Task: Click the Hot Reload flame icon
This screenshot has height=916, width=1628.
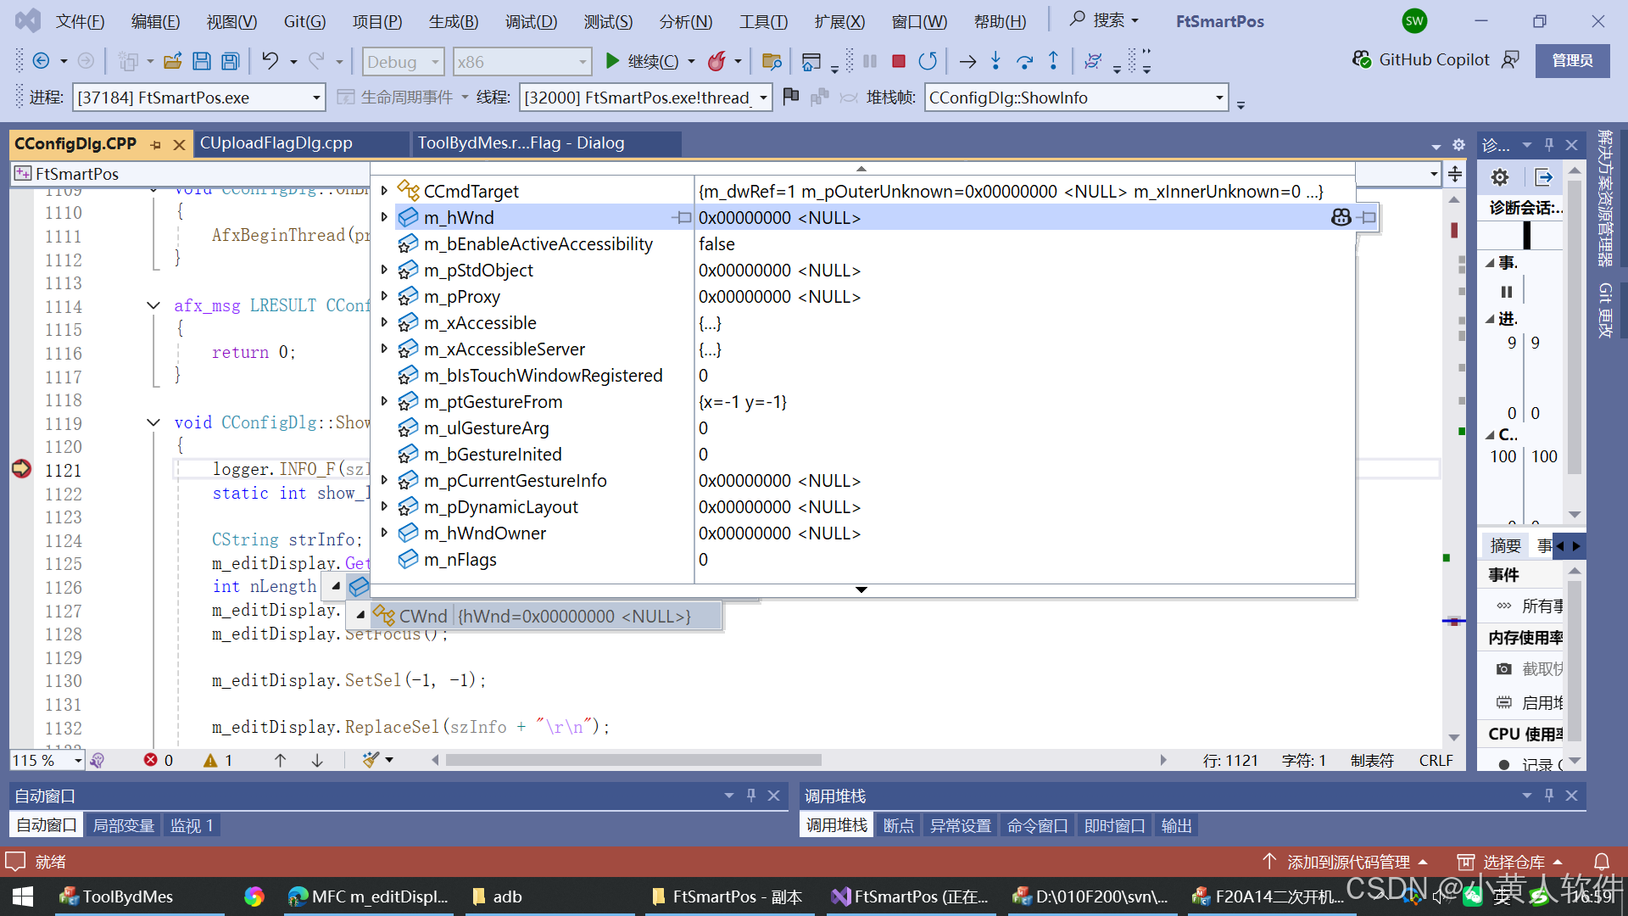Action: click(x=716, y=61)
